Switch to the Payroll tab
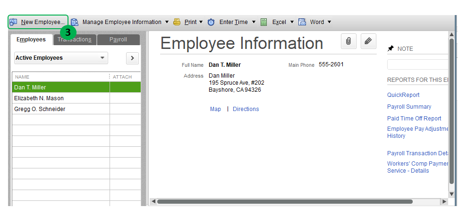Screen dimensions: 467x223 click(118, 40)
